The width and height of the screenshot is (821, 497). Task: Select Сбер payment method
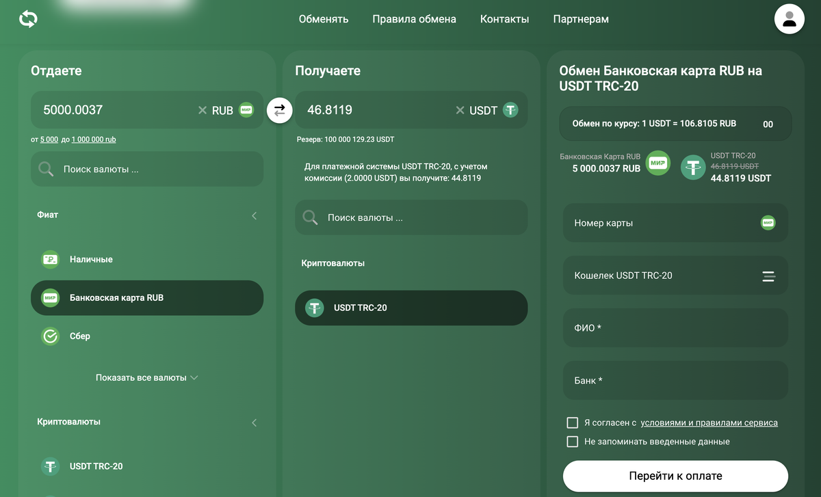tap(79, 336)
